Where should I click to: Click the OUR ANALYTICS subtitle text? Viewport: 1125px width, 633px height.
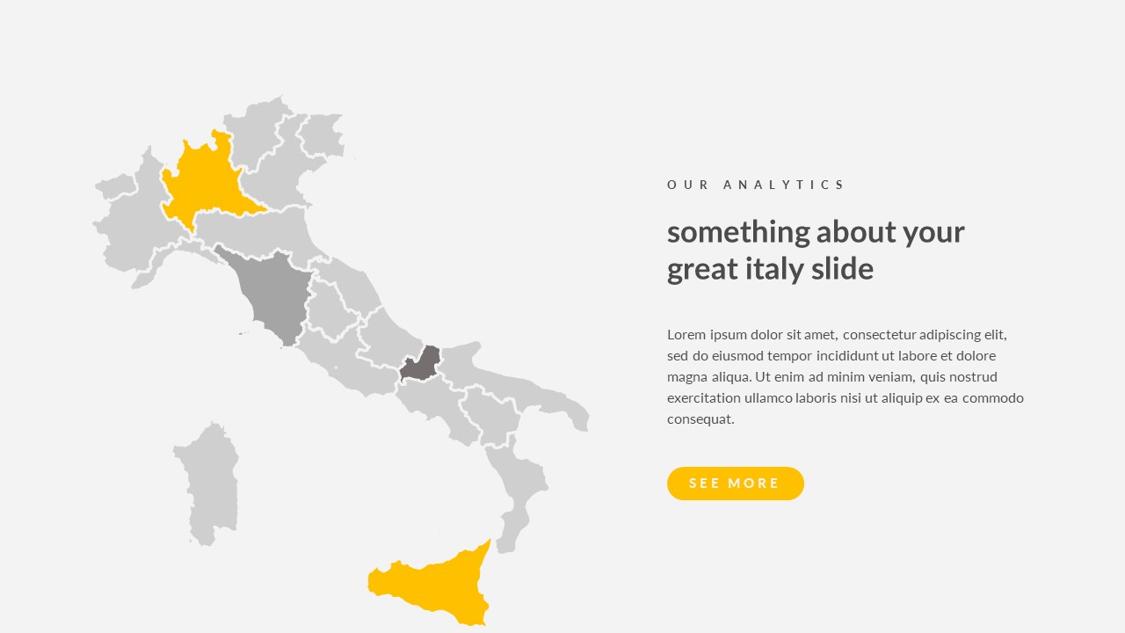pyautogui.click(x=756, y=185)
